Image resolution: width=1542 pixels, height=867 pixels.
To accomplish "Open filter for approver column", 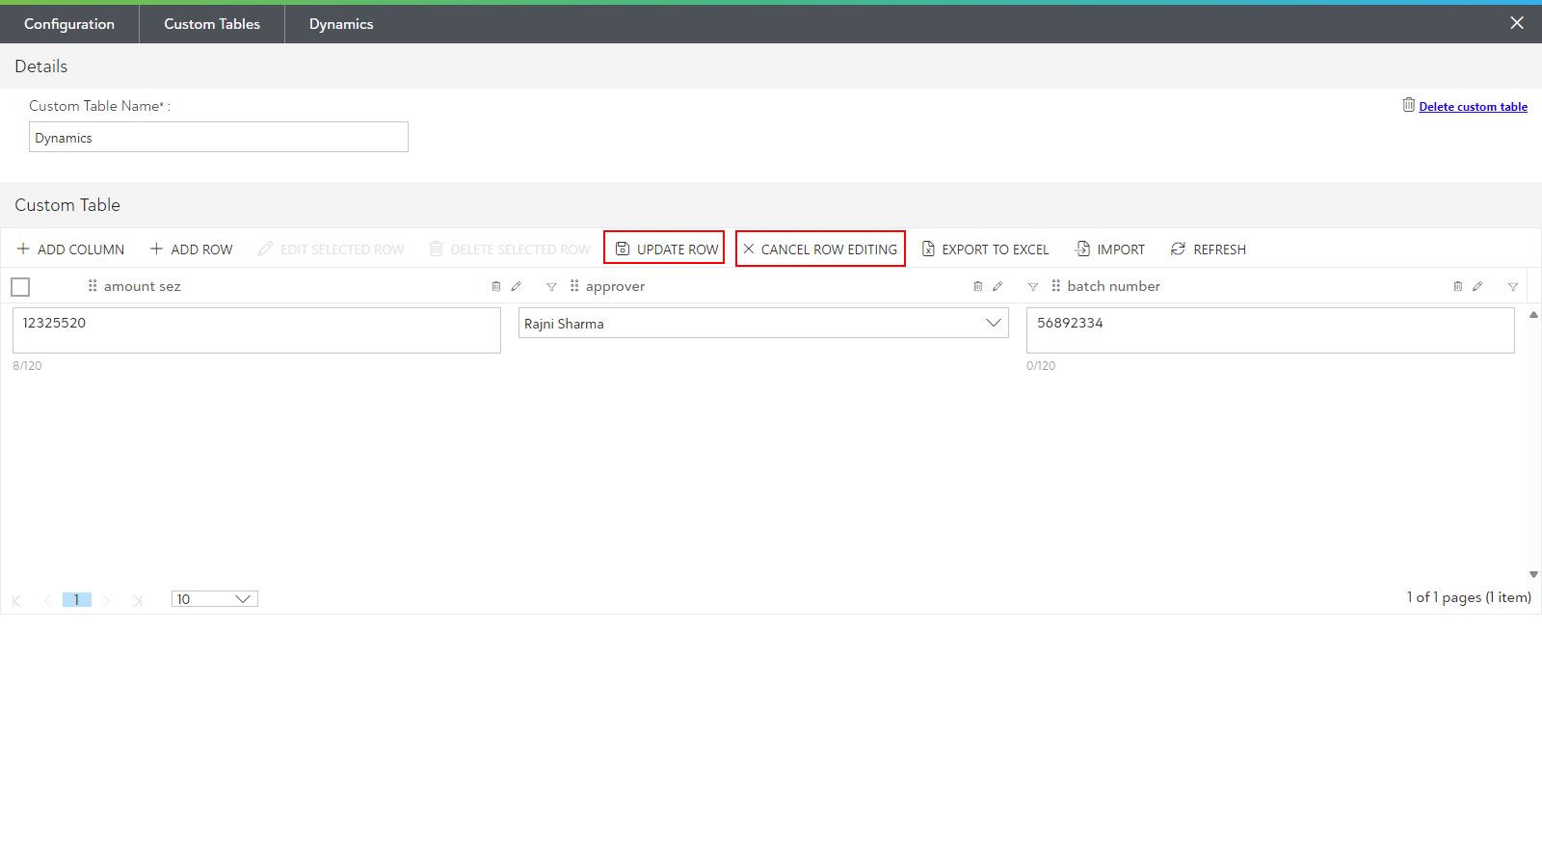I will (x=1033, y=287).
